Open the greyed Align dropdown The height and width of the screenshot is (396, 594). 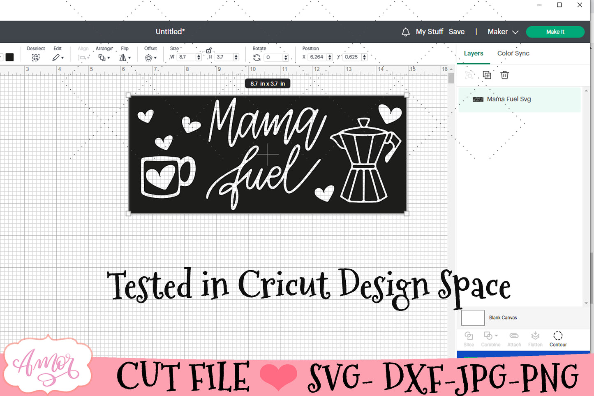[83, 58]
